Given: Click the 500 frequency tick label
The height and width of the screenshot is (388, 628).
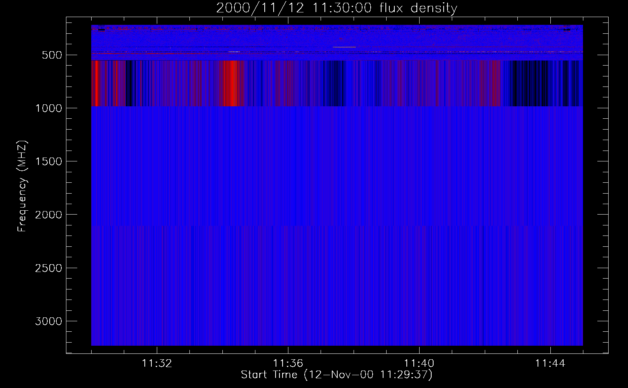Looking at the screenshot, I should tap(52, 55).
